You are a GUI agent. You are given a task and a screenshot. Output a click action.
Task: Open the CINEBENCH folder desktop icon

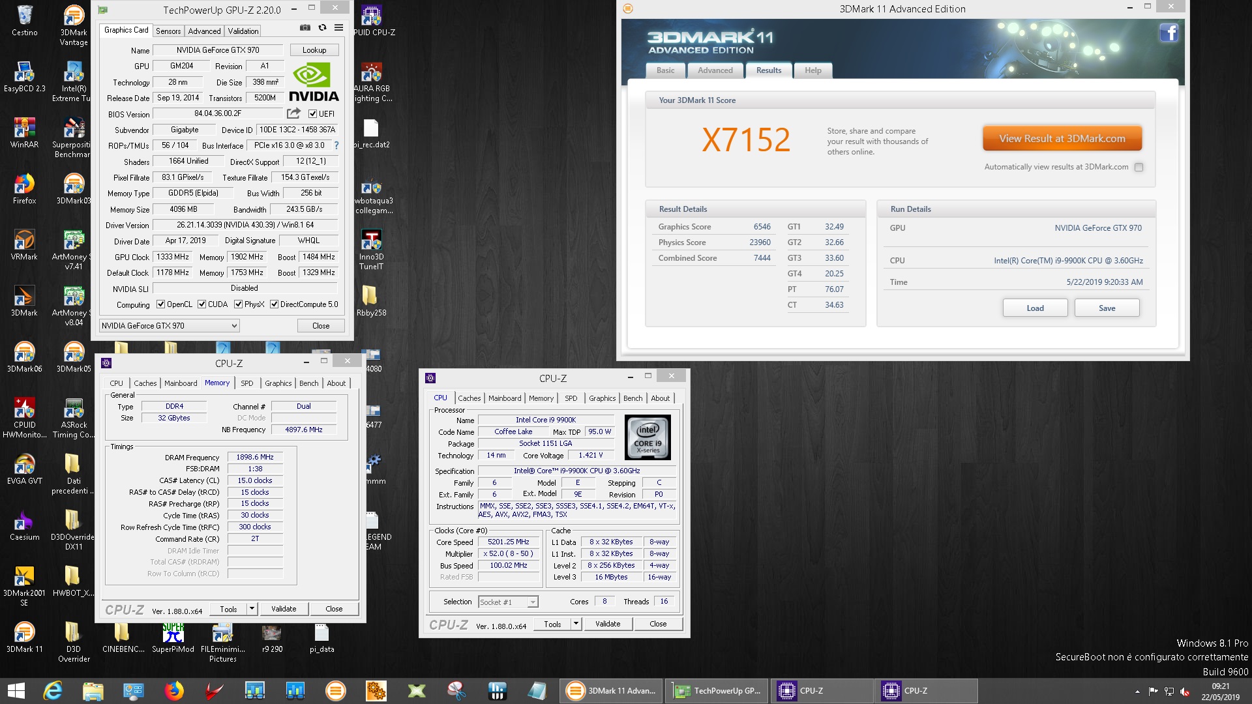(x=123, y=638)
